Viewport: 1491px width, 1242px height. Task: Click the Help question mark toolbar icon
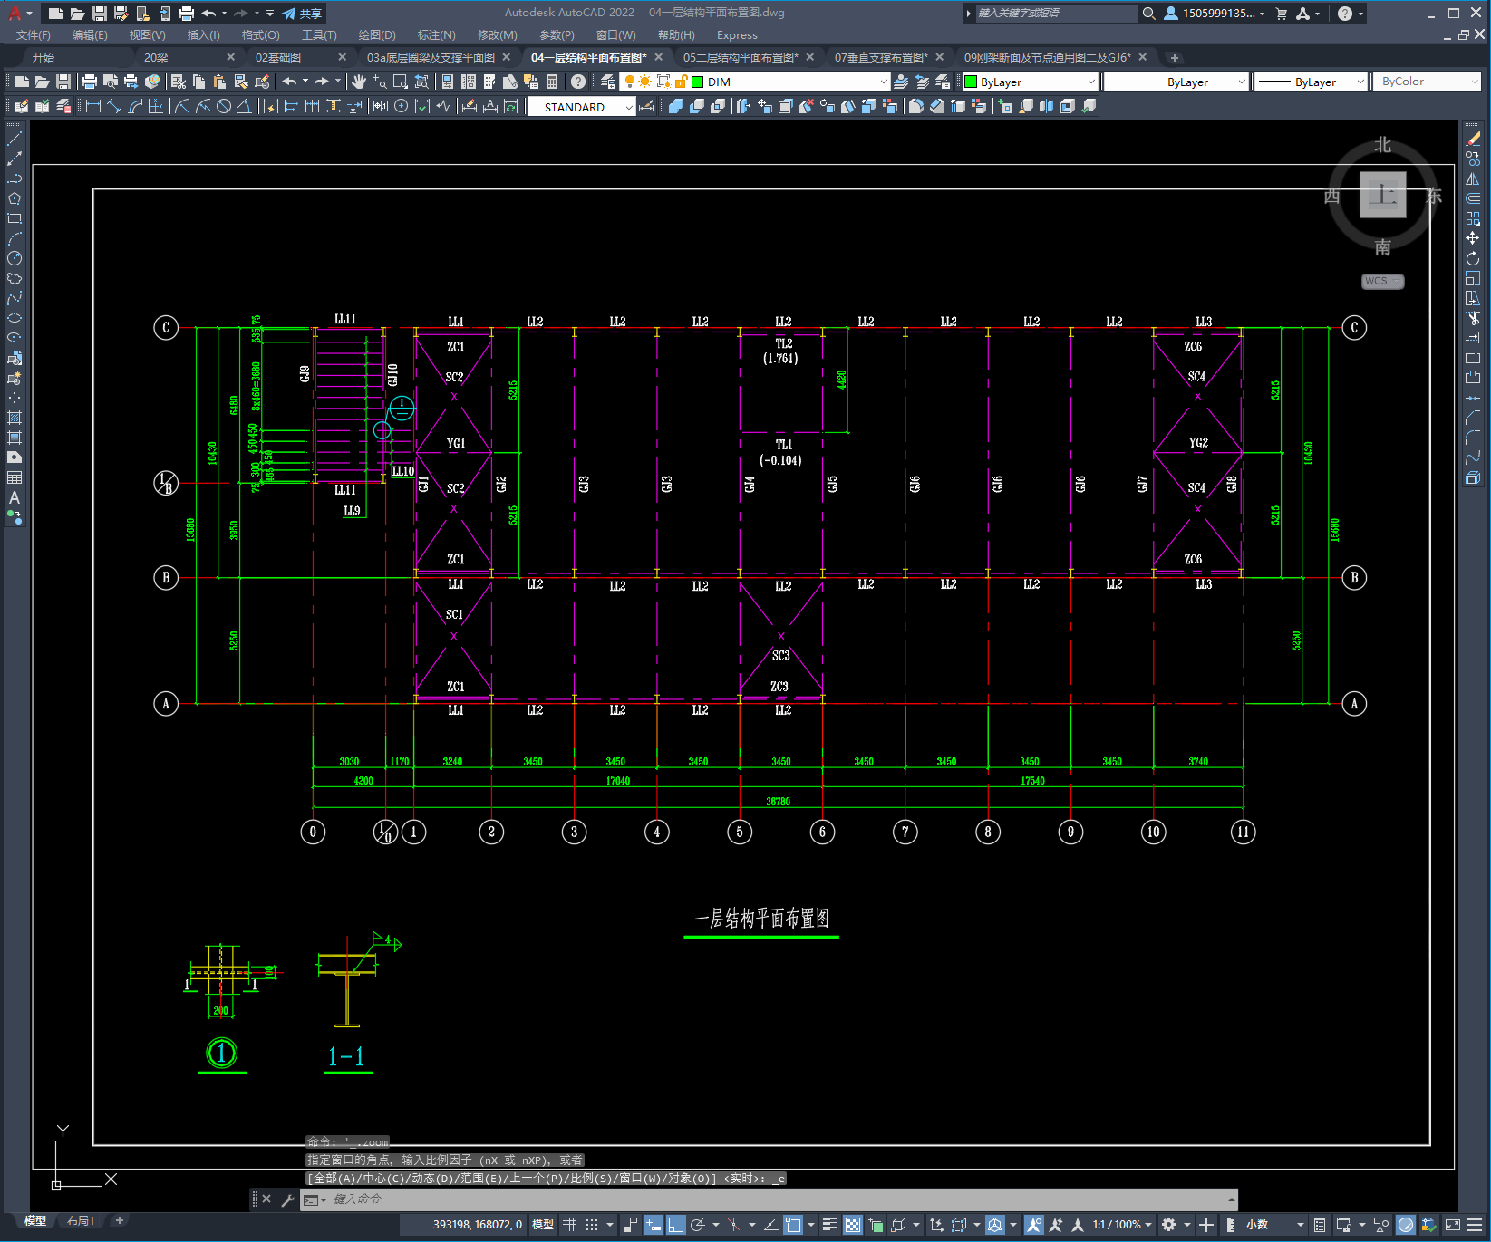point(578,82)
